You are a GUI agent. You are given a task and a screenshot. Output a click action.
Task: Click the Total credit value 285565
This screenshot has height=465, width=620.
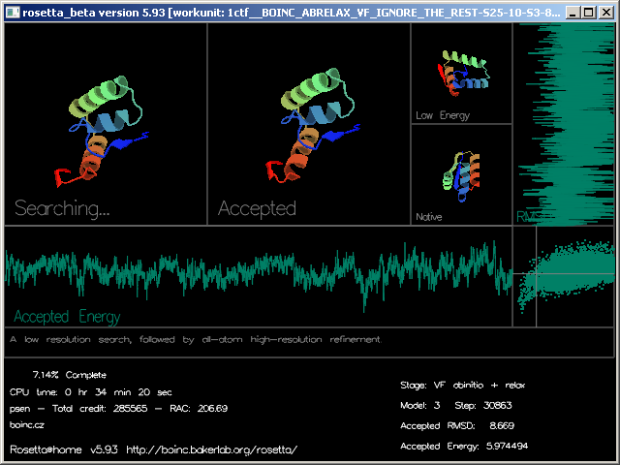click(130, 409)
